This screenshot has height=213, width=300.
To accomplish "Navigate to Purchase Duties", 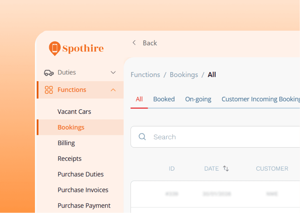I will (81, 174).
